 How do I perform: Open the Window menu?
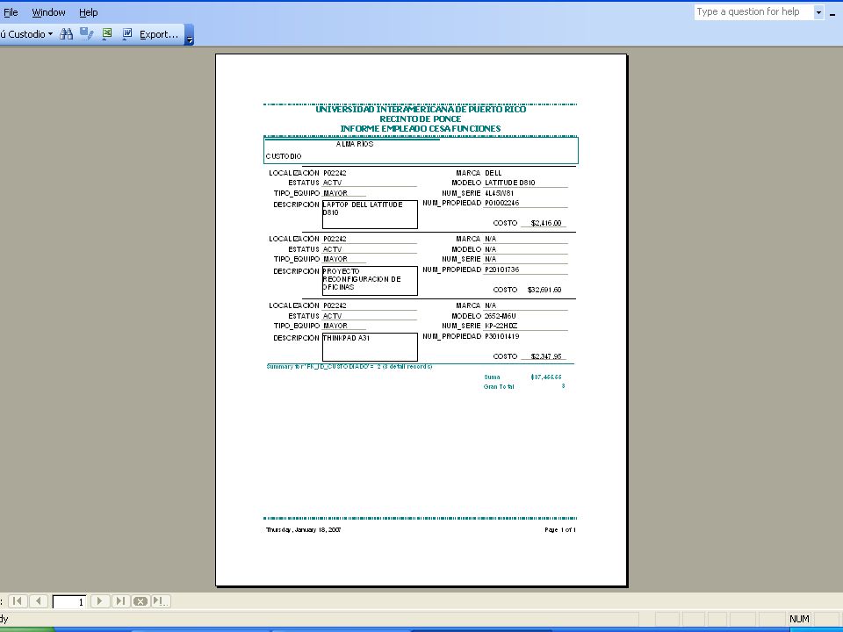48,11
